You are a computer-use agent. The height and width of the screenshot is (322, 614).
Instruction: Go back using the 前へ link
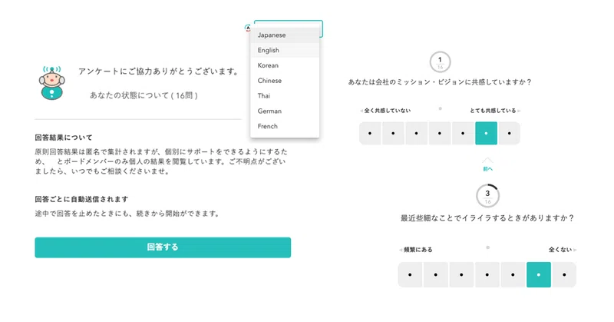pos(487,169)
